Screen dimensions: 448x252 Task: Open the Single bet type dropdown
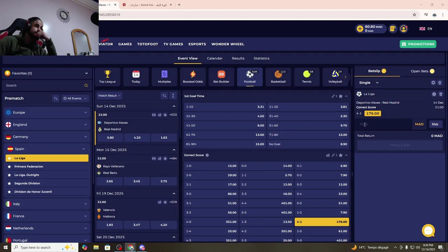pos(369,83)
